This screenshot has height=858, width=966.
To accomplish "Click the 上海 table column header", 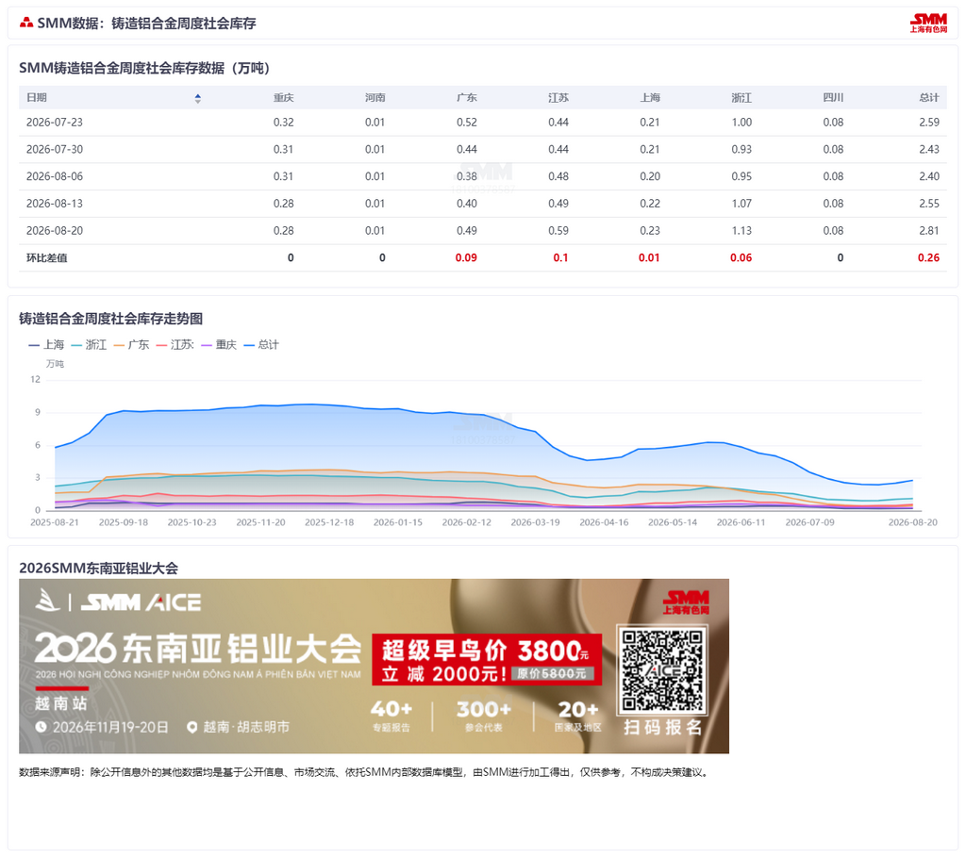I will point(650,97).
